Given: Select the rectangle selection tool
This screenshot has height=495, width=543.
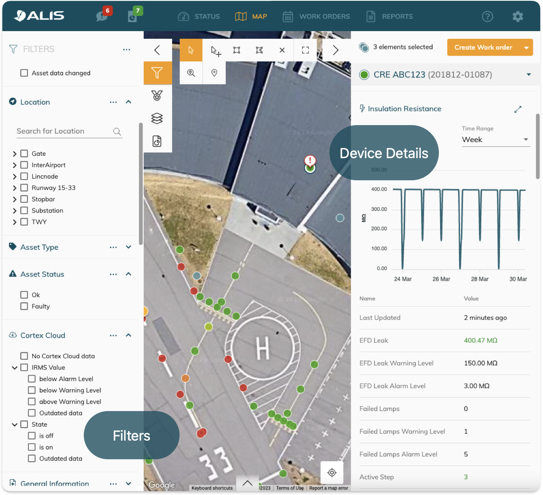Looking at the screenshot, I should (x=237, y=50).
